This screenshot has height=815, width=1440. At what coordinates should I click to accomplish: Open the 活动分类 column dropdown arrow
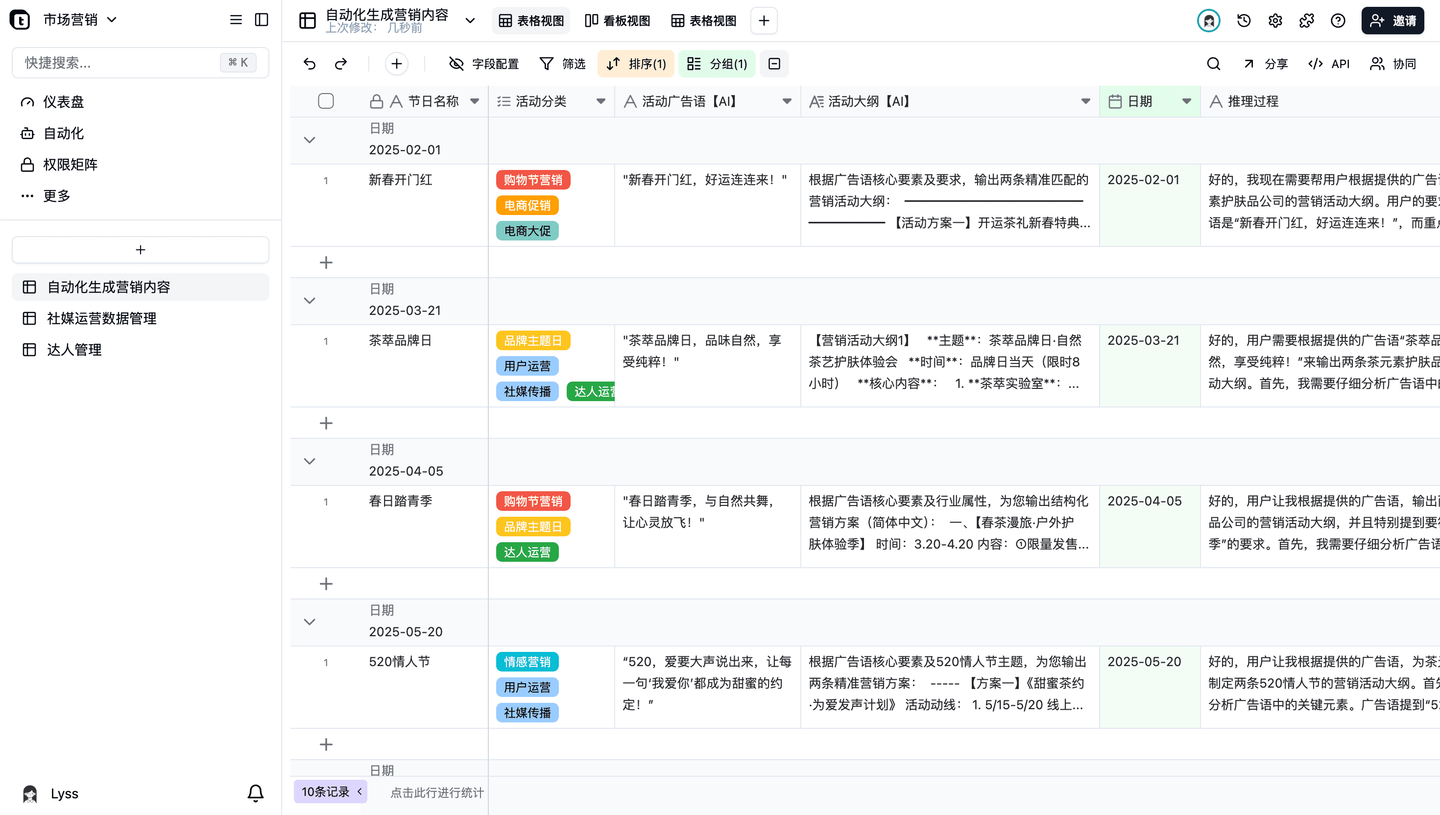[x=600, y=101]
